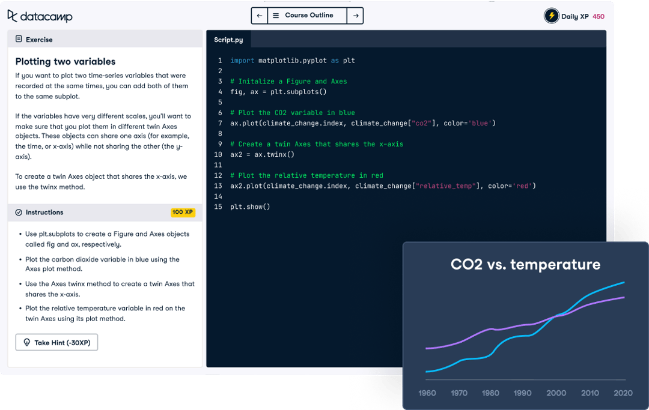Image resolution: width=649 pixels, height=410 pixels.
Task: Click the Daily XP lightning bolt icon
Action: point(551,16)
